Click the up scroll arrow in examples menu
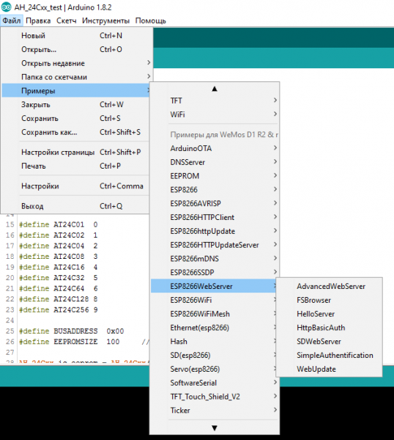394x440 pixels. tap(215, 89)
